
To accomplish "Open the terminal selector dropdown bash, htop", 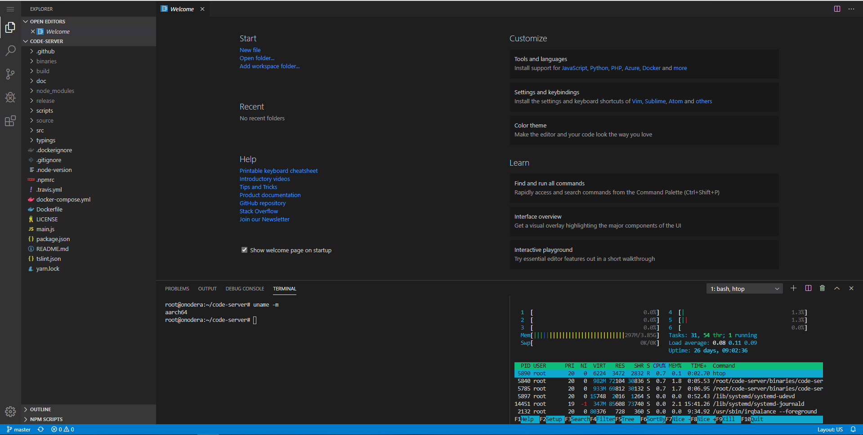I will (x=744, y=289).
